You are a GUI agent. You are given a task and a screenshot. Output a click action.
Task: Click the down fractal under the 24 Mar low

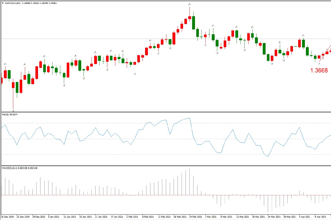[272, 64]
